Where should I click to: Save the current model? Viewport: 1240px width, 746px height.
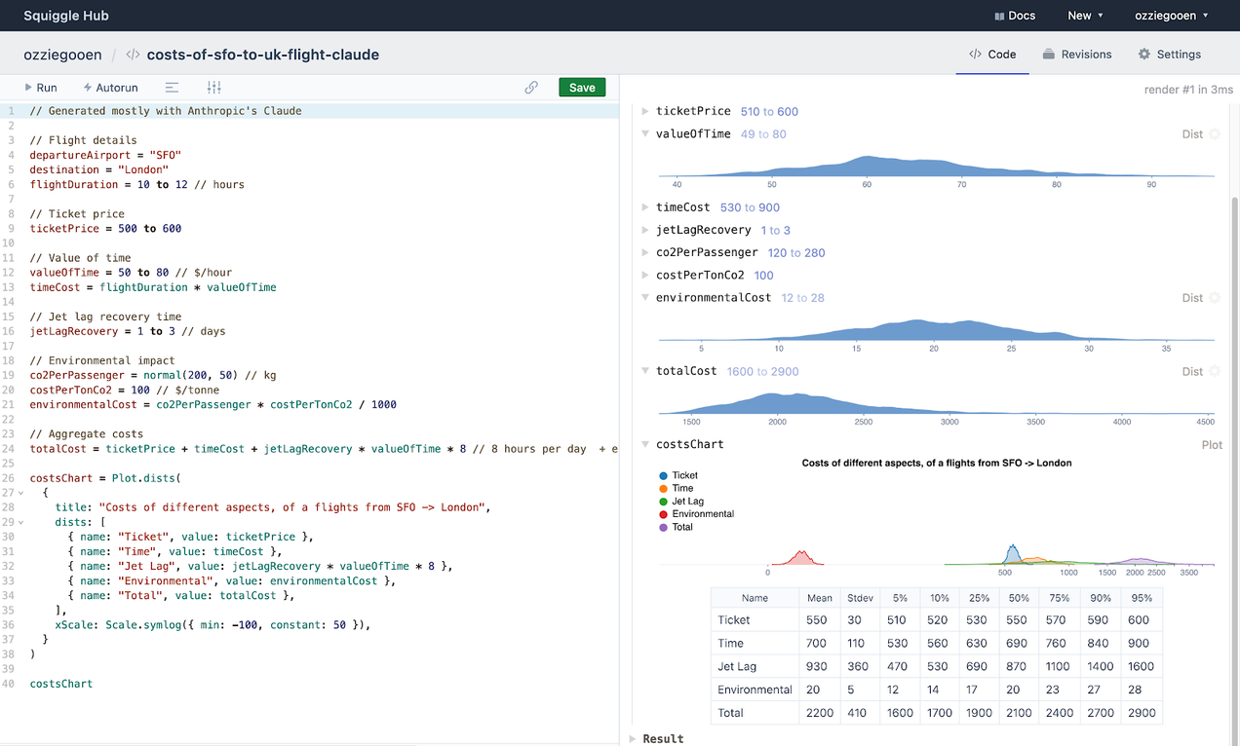[x=581, y=87]
